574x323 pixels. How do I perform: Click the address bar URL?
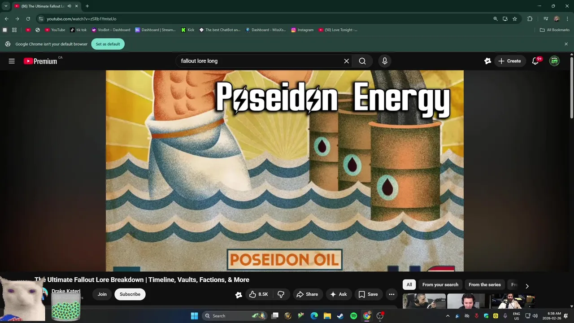81,19
